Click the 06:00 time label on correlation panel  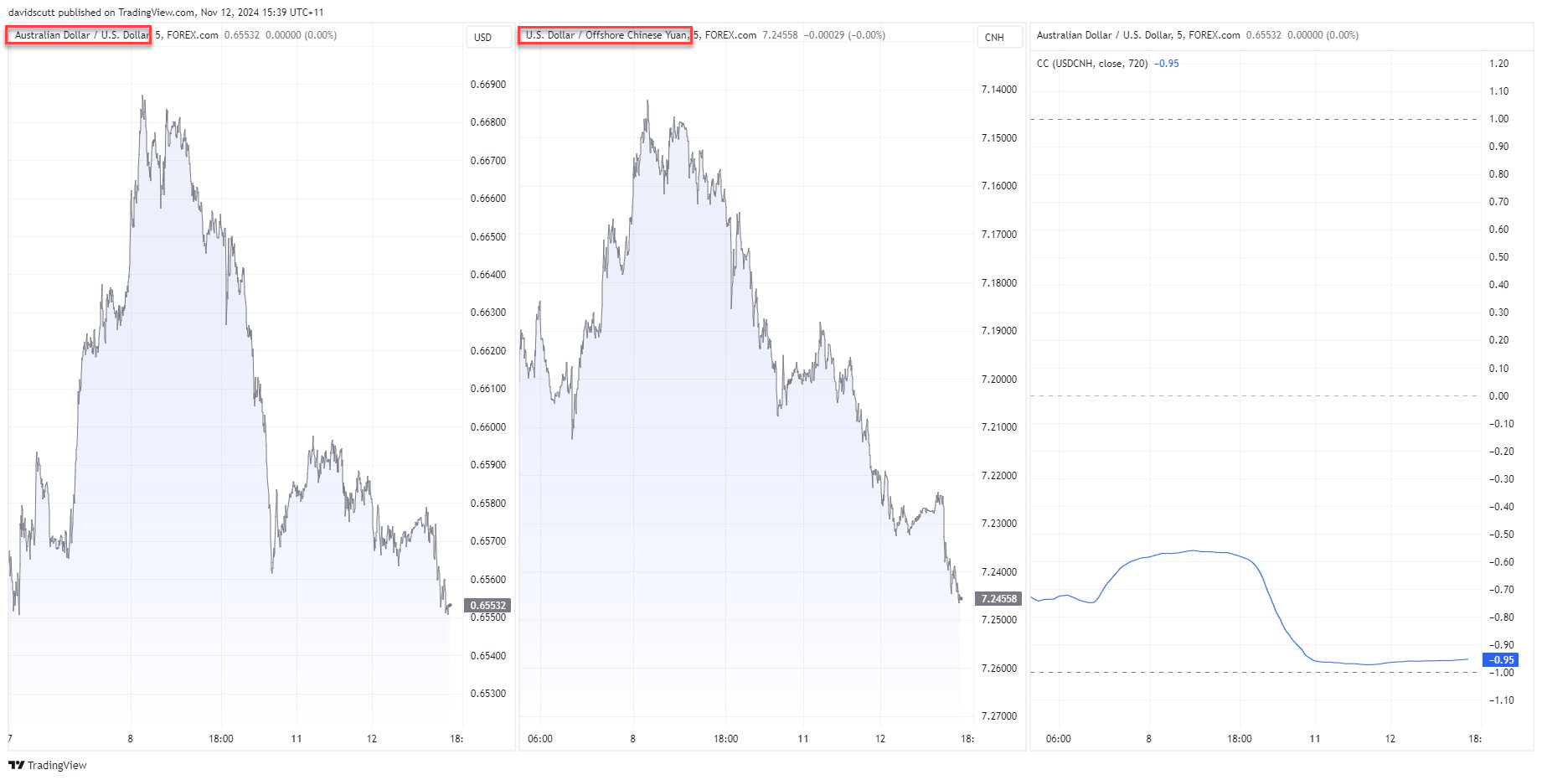click(1058, 739)
